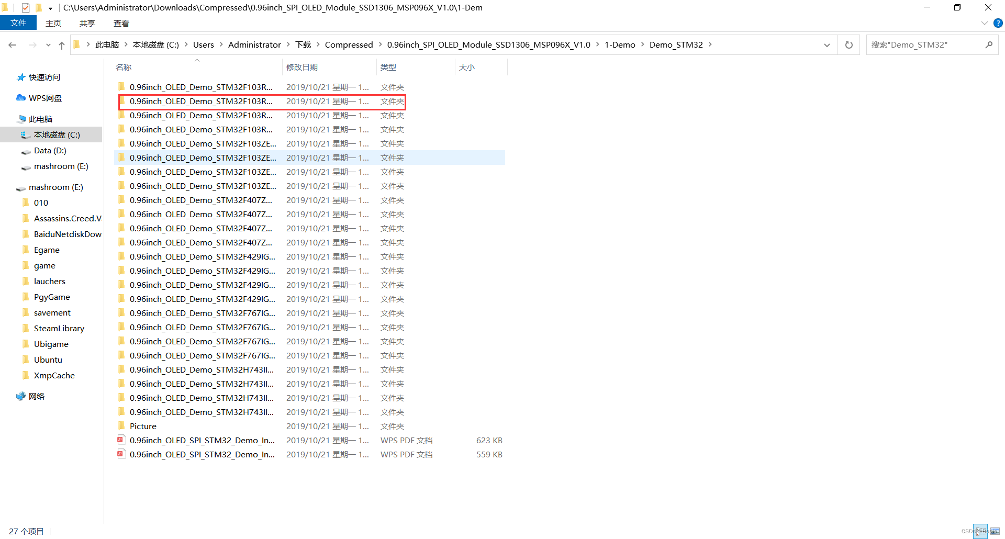Screen dimensions: 1005x539
Task: Click the This PC (此电脑) computer icon in sidebar
Action: coord(22,119)
